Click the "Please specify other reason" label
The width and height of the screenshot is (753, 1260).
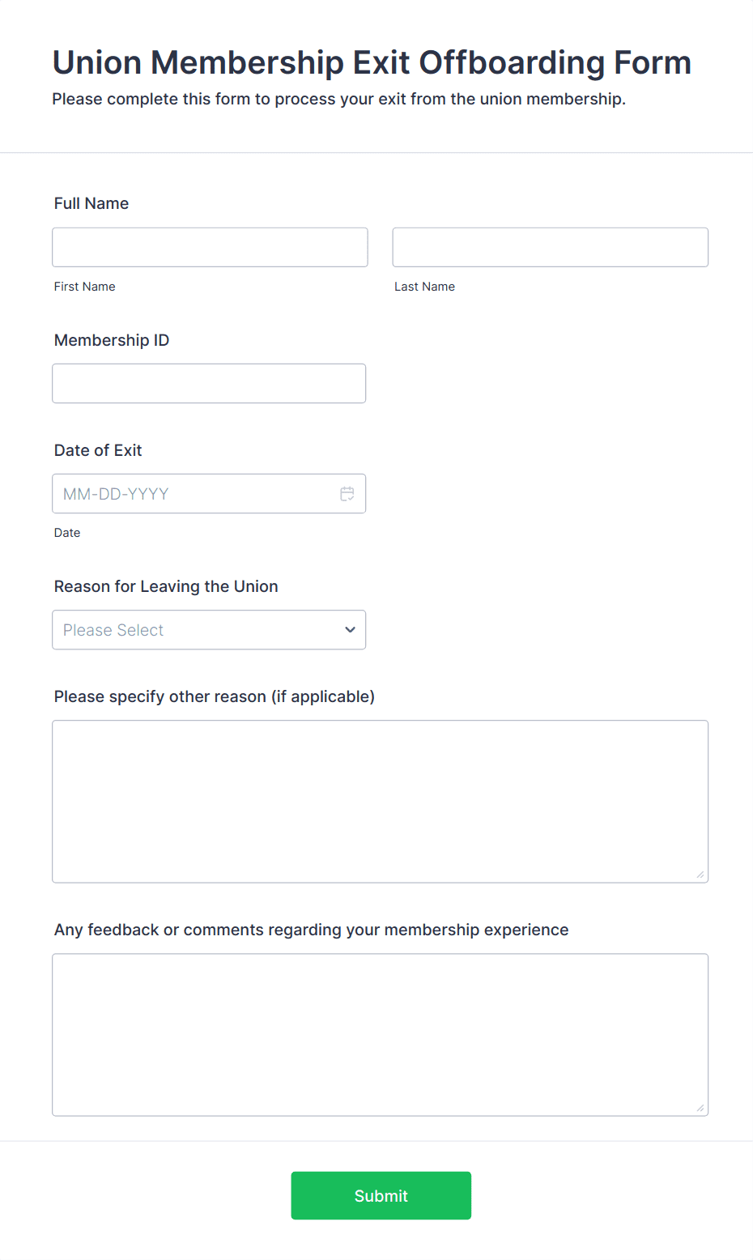click(215, 696)
